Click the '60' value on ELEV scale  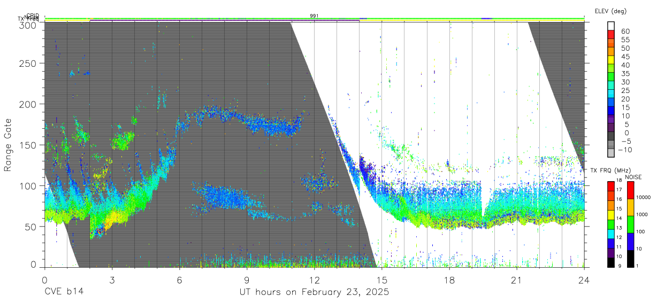(625, 31)
